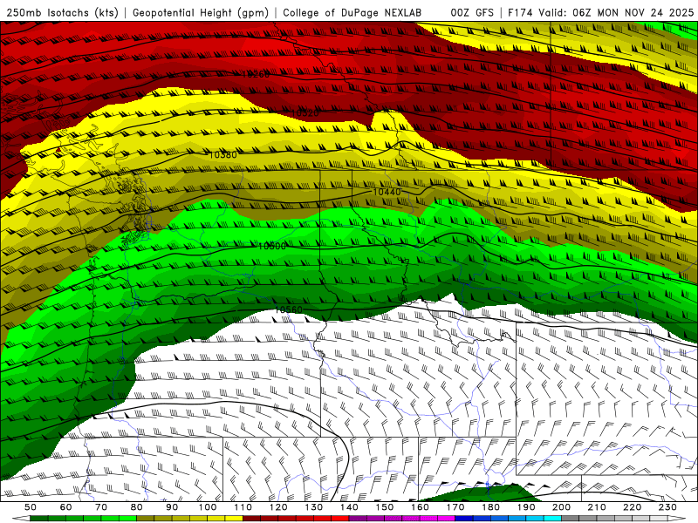Viewport: 698px width, 523px height.
Task: Click the colorbar label 100
Action: tap(208, 507)
